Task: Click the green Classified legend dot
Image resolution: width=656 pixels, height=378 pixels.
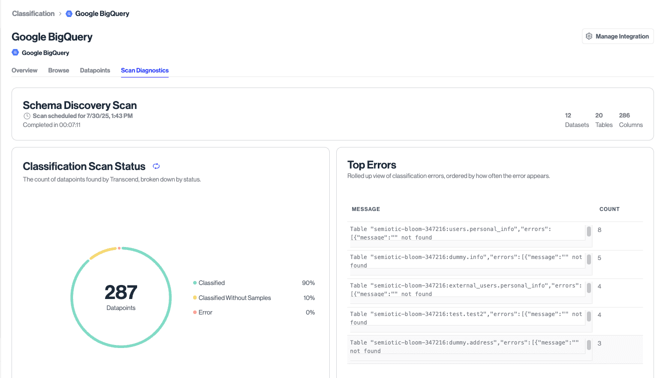Action: click(x=194, y=282)
